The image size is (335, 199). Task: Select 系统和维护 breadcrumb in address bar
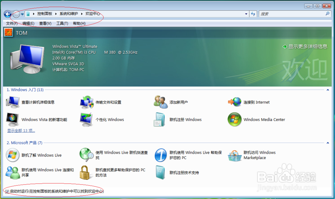pyautogui.click(x=69, y=14)
